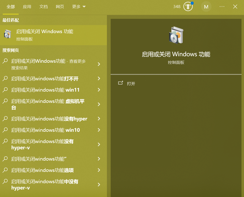244x197 pixels.
Task: Expand arrow for 启用或关闭windows功能” suggestion
Action: pos(99,159)
